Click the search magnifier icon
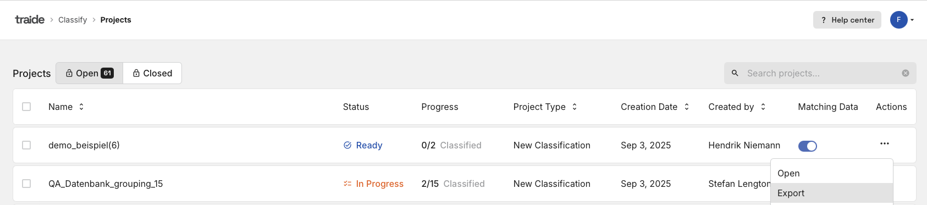Viewport: 927px width, 205px height. click(x=735, y=73)
